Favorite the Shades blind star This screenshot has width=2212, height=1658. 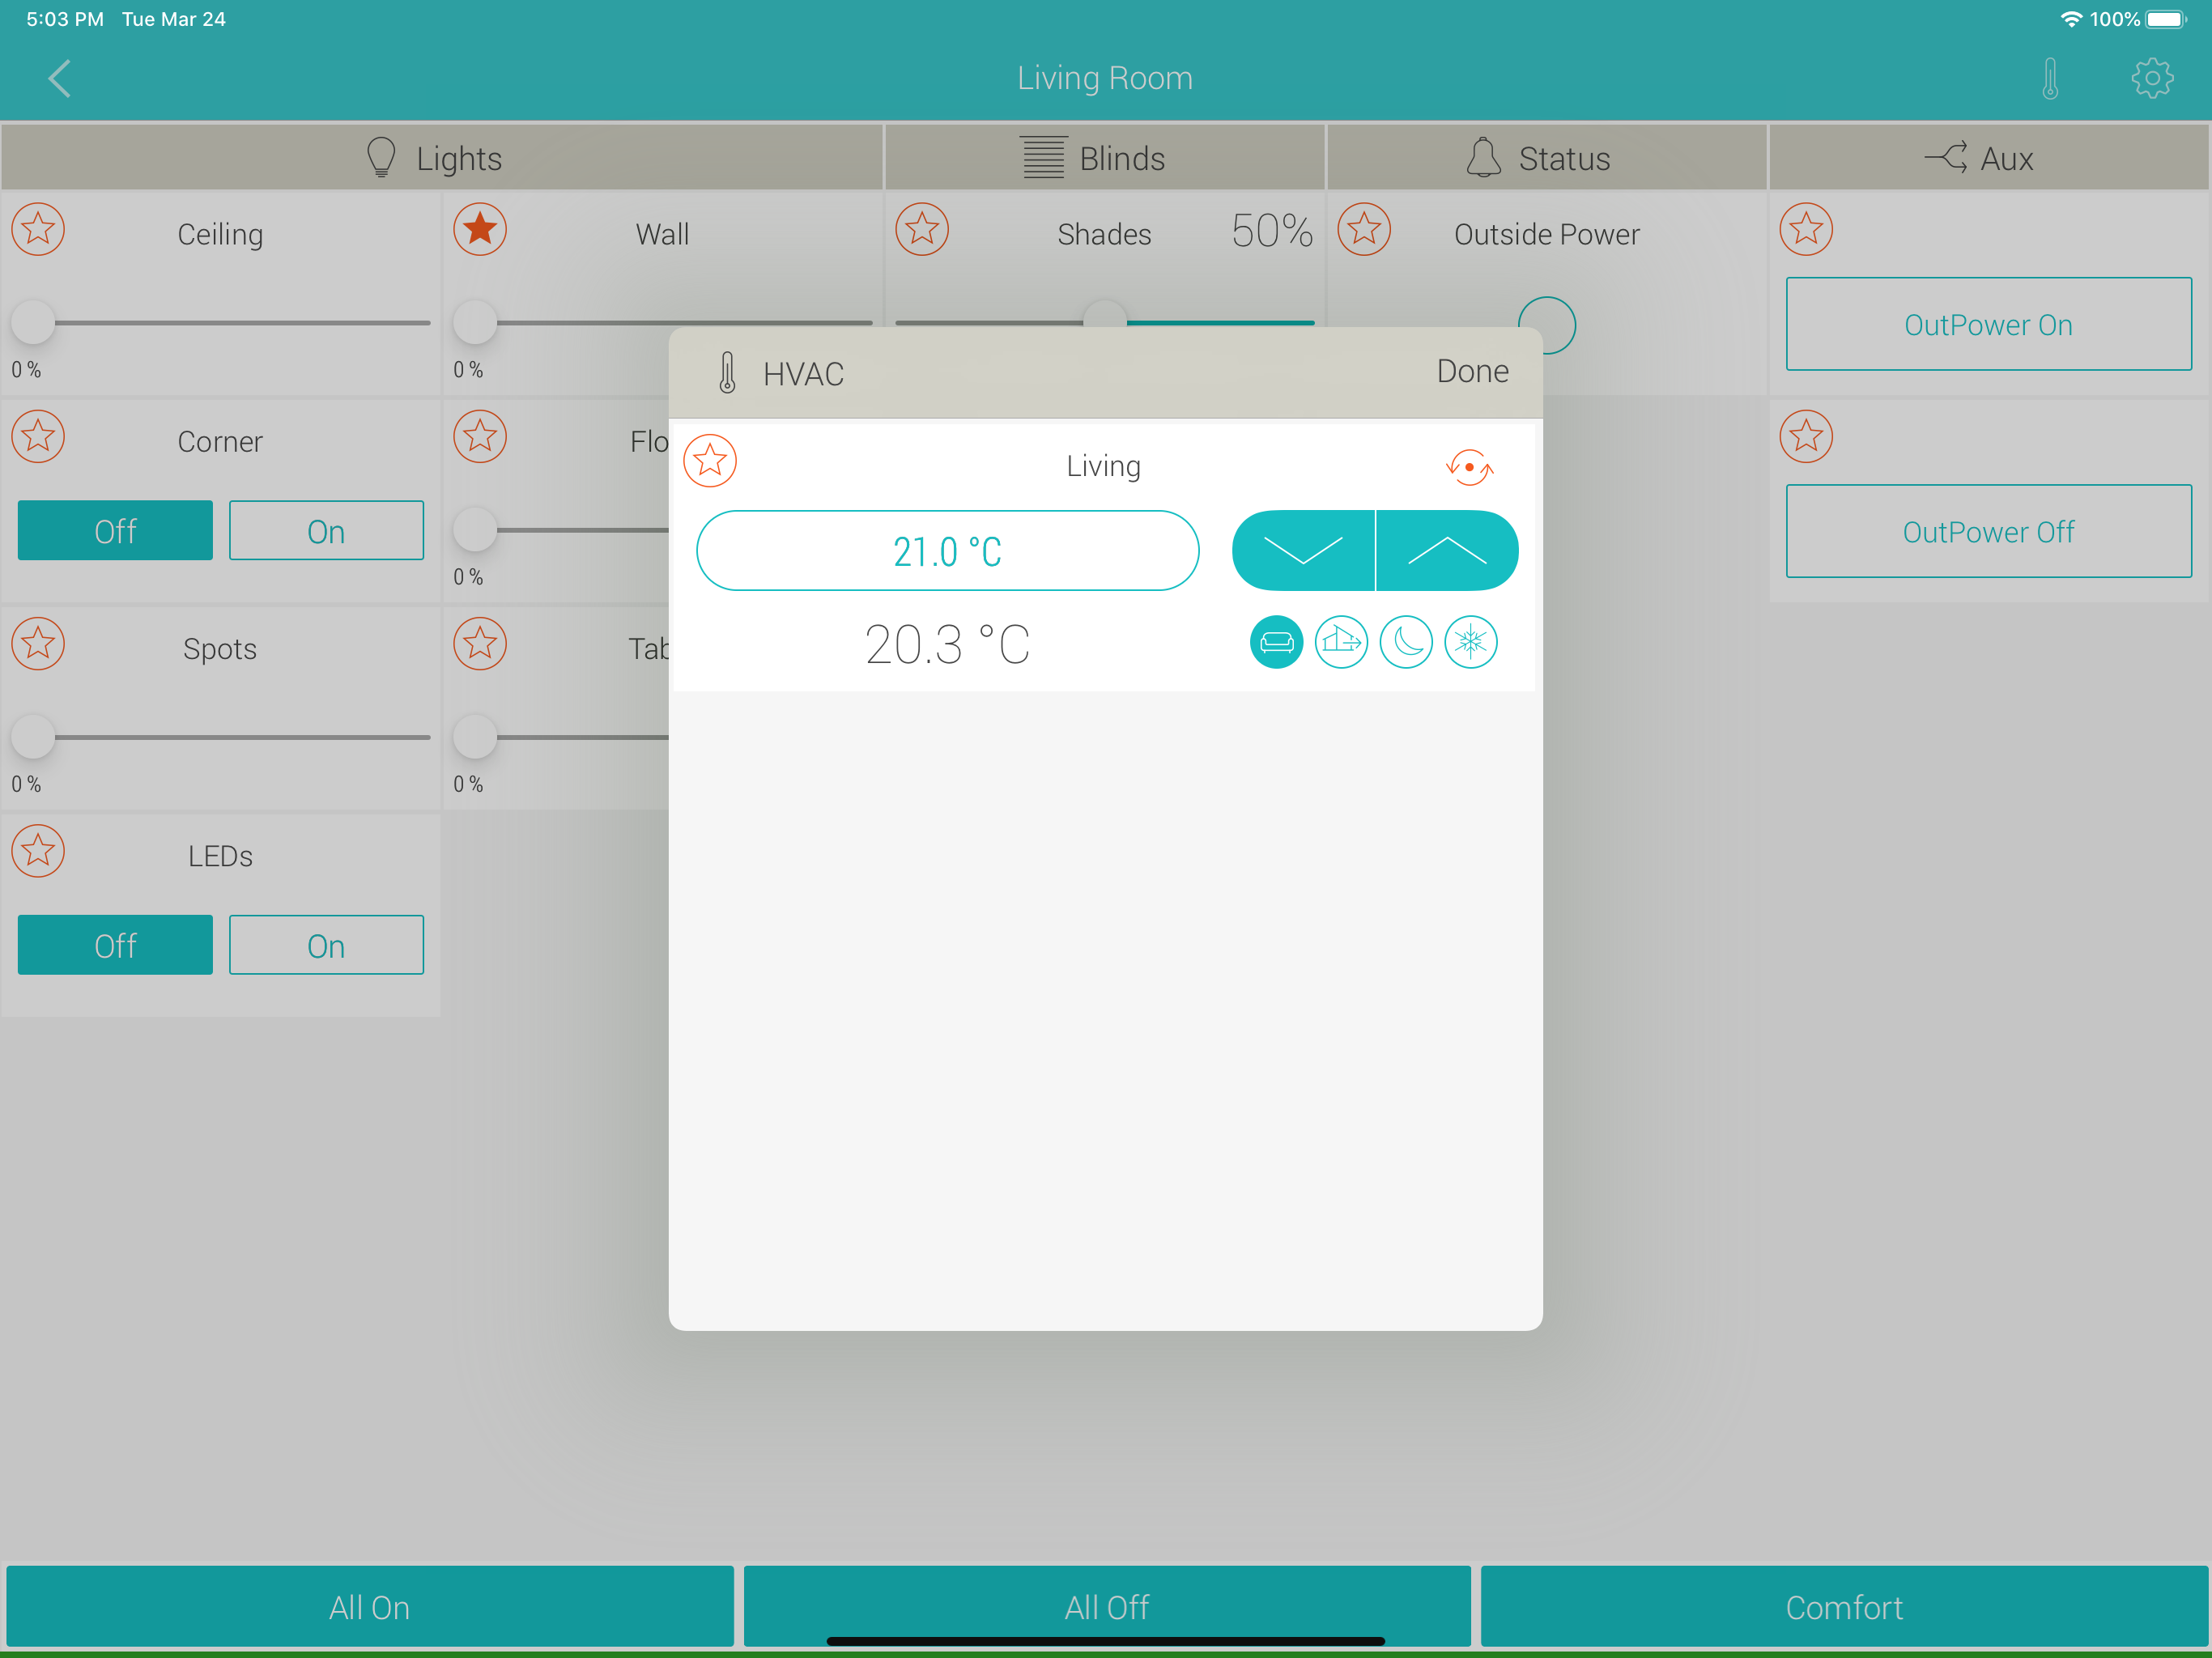(x=922, y=229)
